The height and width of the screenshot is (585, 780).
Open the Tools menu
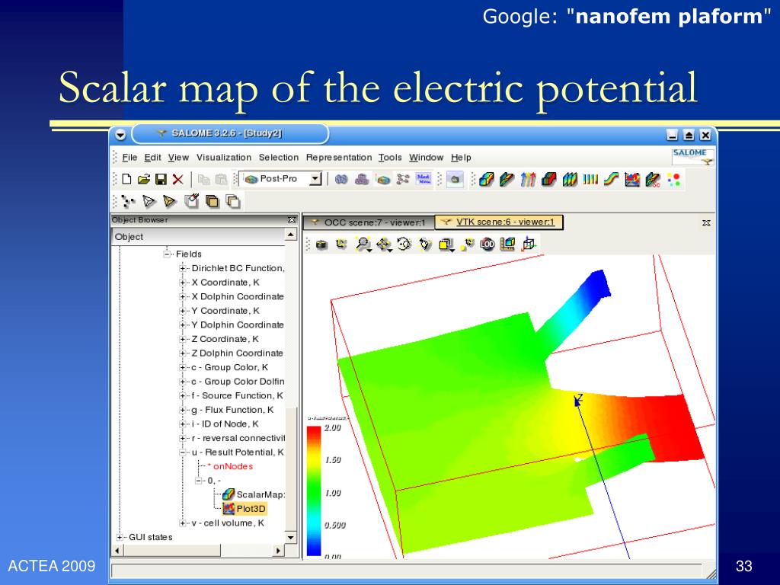(x=390, y=158)
